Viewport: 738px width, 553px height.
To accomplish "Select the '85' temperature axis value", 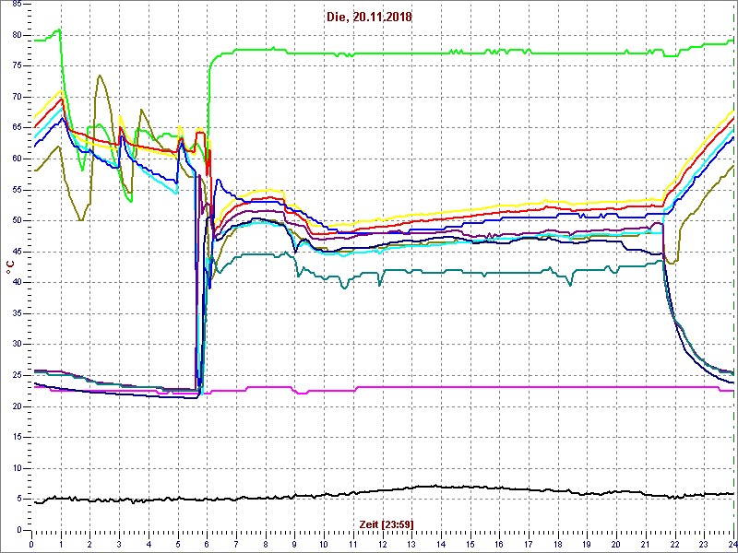I will (x=17, y=5).
